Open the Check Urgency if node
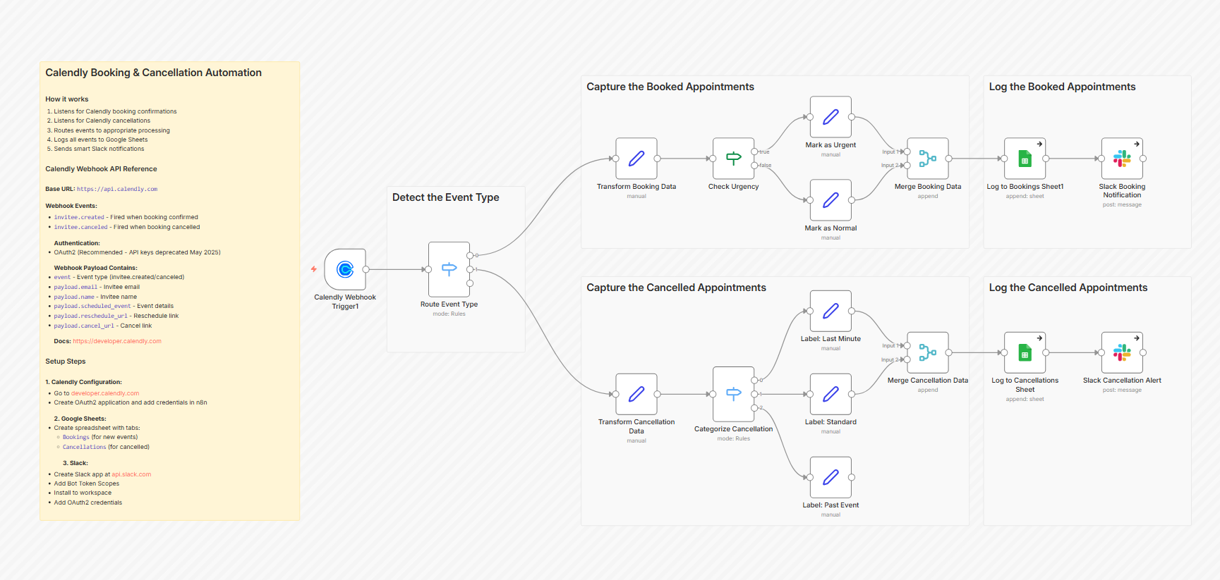This screenshot has width=1220, height=580. [734, 159]
